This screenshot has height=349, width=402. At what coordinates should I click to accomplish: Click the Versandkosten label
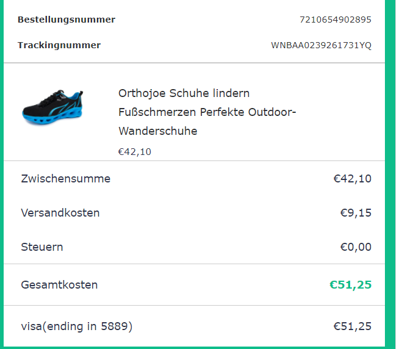[60, 213]
